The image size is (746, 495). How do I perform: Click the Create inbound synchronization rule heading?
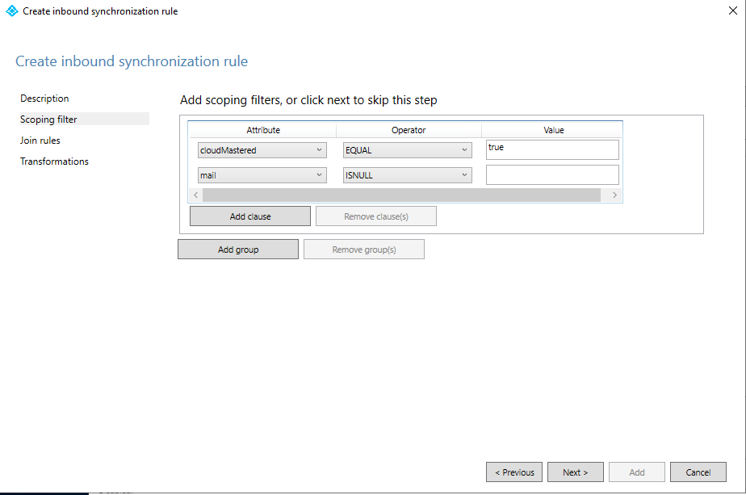(x=132, y=61)
